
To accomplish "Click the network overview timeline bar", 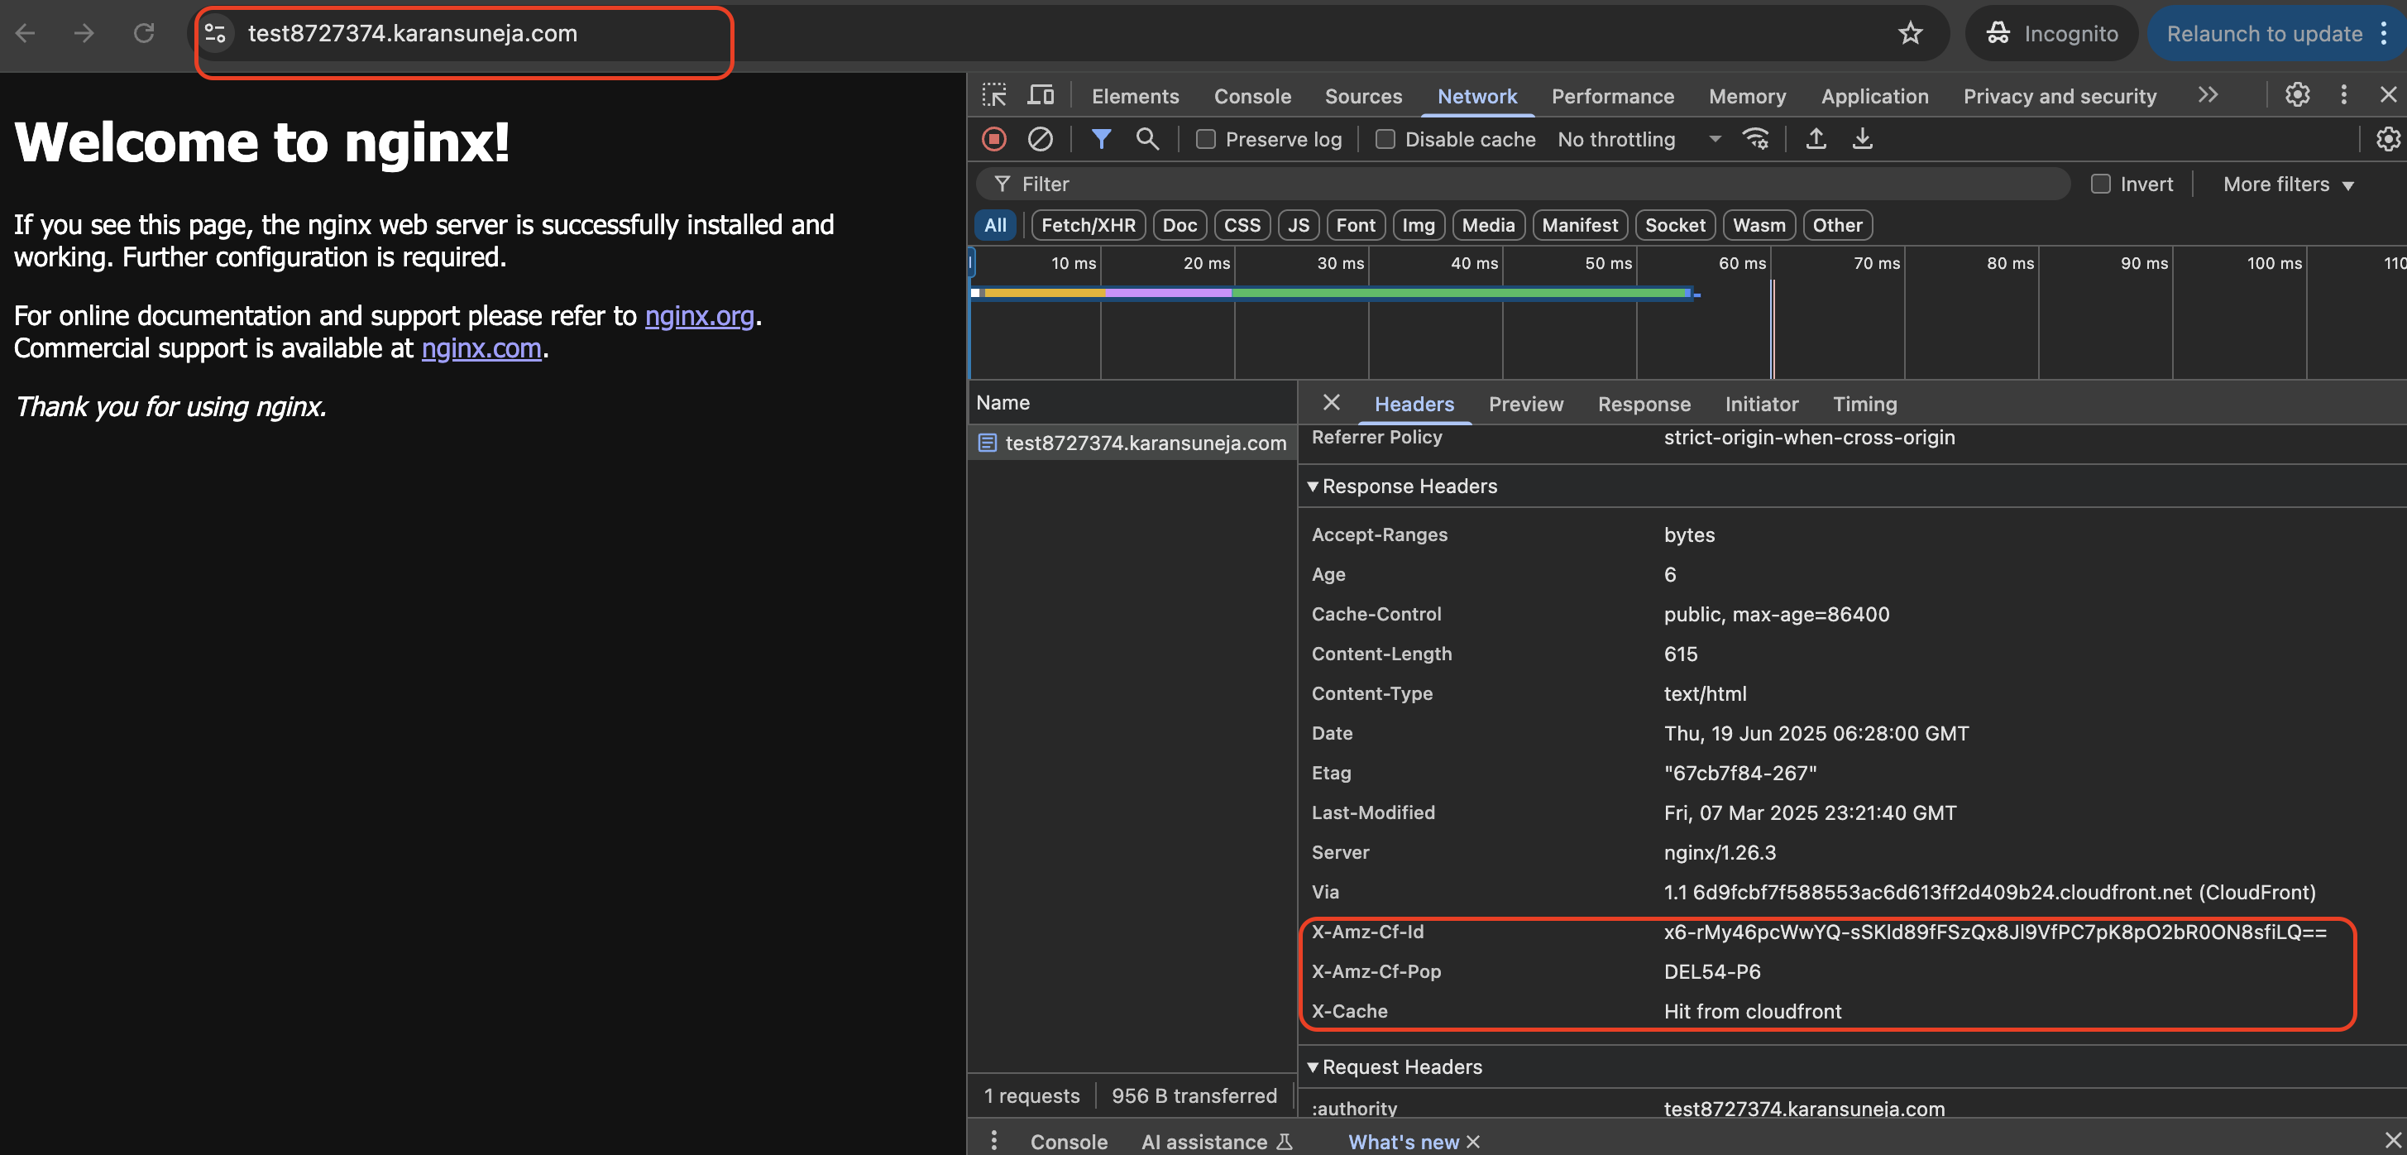I will point(1333,294).
